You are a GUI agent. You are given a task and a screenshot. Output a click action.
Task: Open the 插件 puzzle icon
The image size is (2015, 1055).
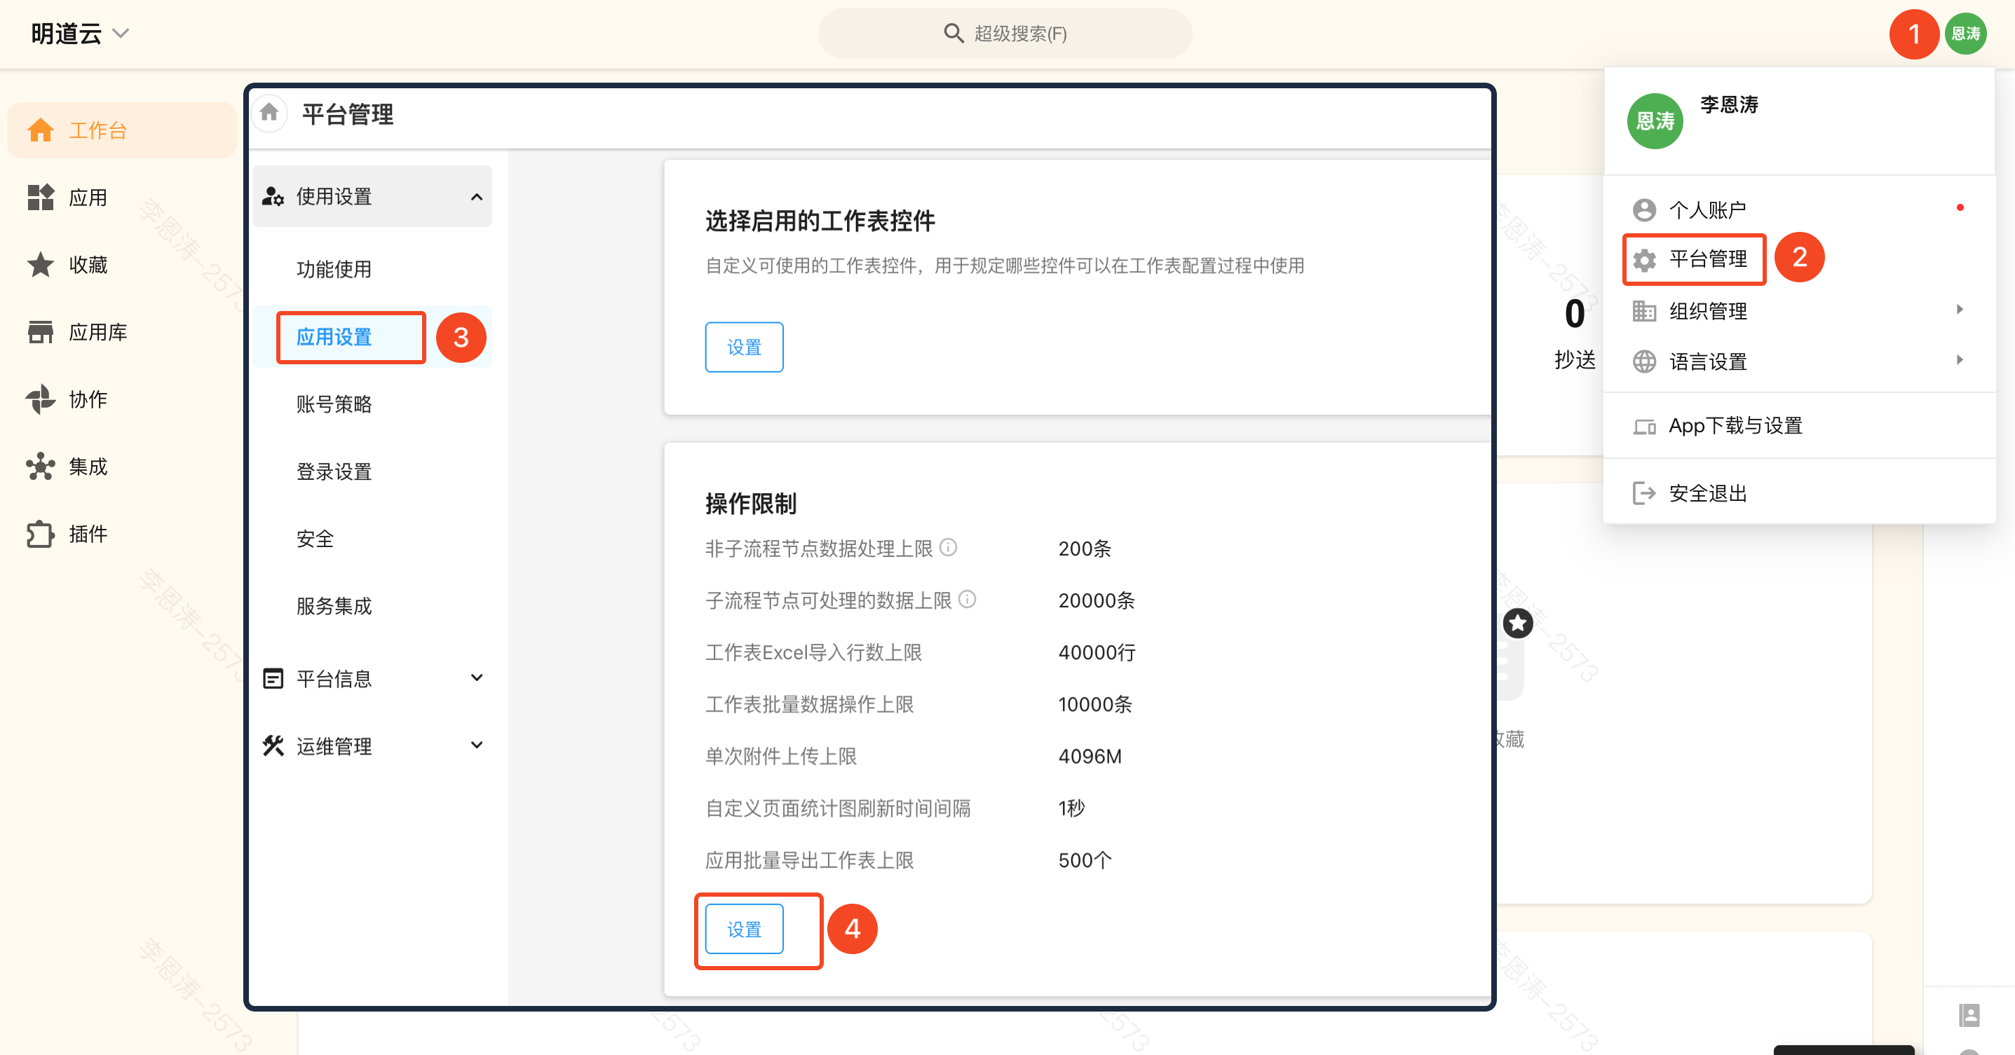pyautogui.click(x=40, y=534)
